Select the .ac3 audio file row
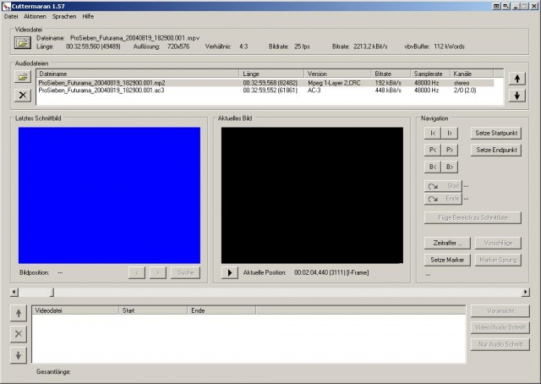The width and height of the screenshot is (541, 384). (135, 91)
